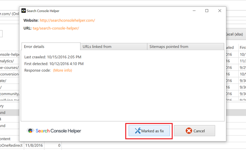The image size is (246, 150).
Task: Select the 11/8/2016 cell in background table
Action: pyautogui.click(x=34, y=145)
